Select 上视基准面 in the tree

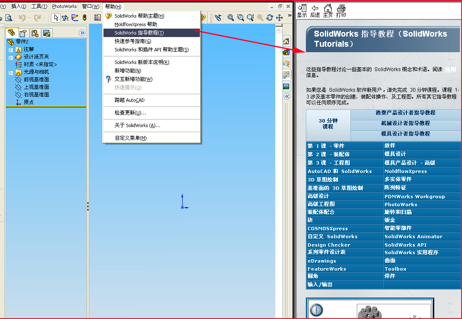[32, 87]
